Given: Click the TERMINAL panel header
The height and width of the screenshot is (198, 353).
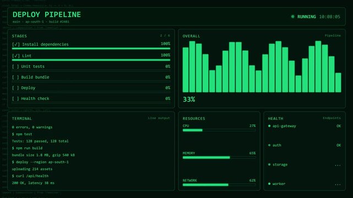Looking at the screenshot, I should point(22,118).
